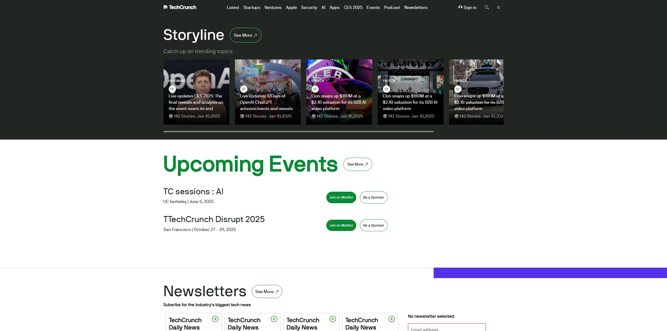Image resolution: width=667 pixels, height=331 pixels.
Task: Open the Podcast section in the navigation
Action: [392, 7]
